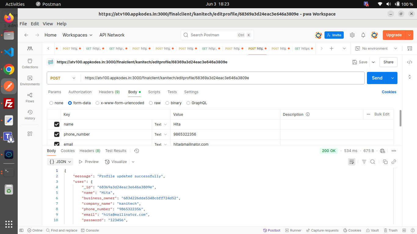Uncheck the name key row checkbox
The height and width of the screenshot is (234, 417).
[x=56, y=124]
